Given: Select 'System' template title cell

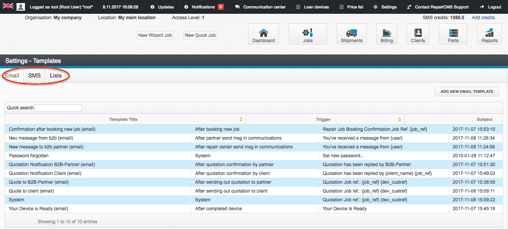Looking at the screenshot, I should [98, 200].
